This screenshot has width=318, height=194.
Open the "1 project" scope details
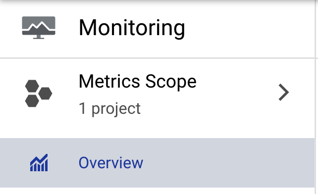click(109, 109)
